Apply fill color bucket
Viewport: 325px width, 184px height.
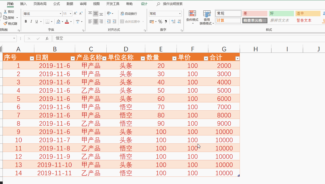point(58,22)
